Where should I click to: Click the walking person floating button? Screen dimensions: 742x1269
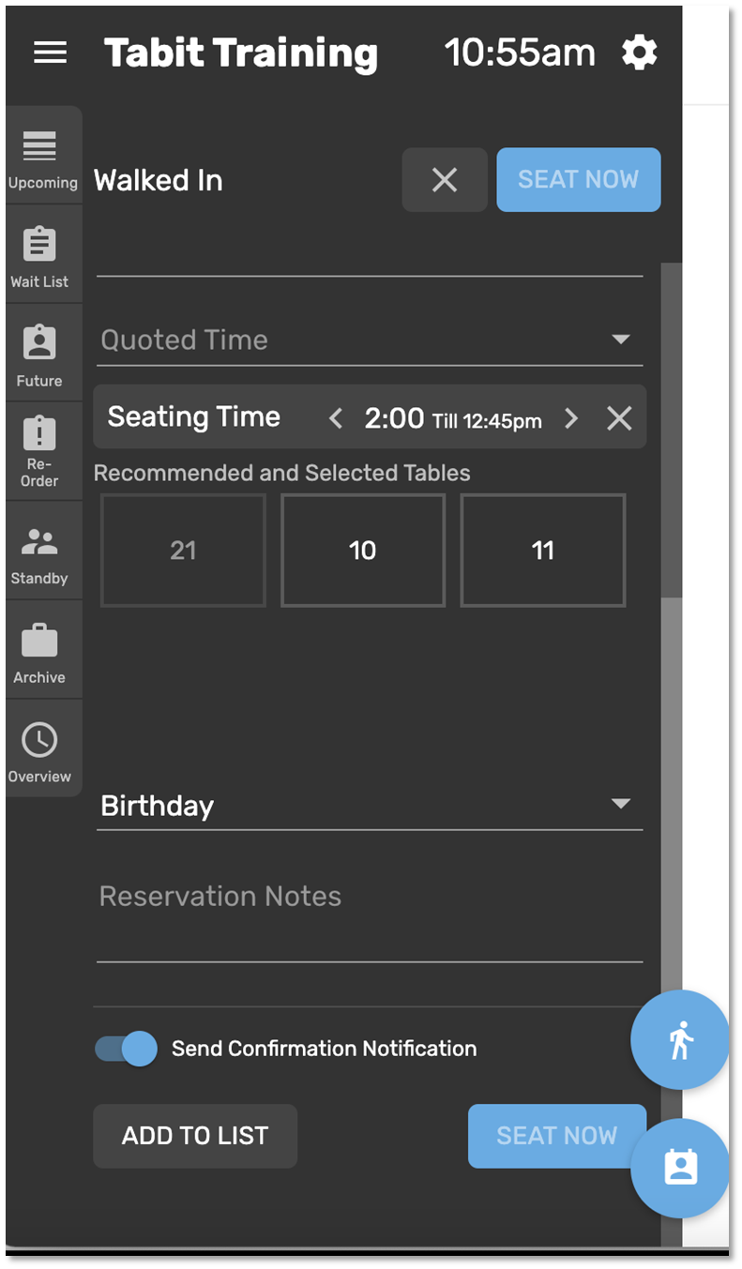[x=680, y=1040]
